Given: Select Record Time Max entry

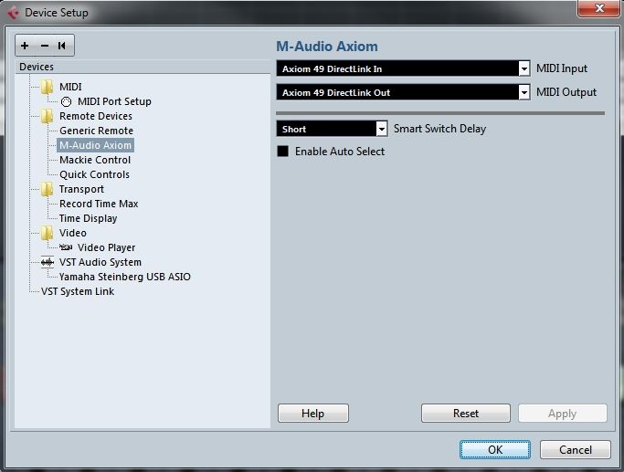Looking at the screenshot, I should pos(99,204).
